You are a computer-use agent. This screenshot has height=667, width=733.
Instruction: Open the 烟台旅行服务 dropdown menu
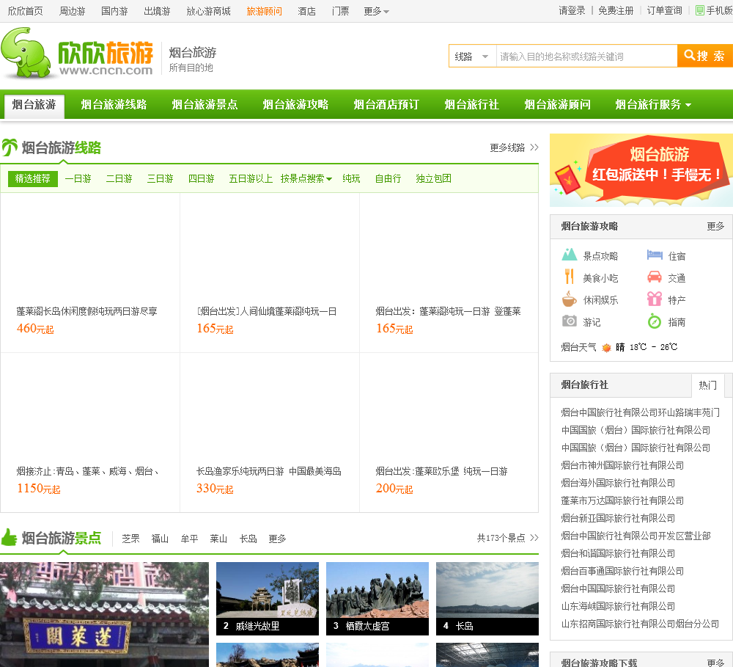[x=652, y=104]
